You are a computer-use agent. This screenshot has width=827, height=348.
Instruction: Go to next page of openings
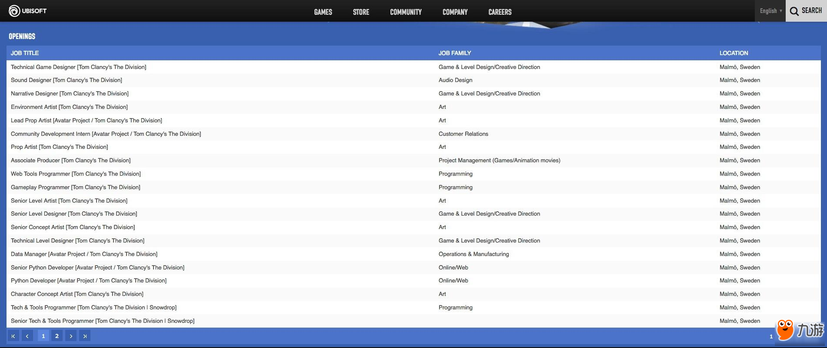[x=71, y=336]
